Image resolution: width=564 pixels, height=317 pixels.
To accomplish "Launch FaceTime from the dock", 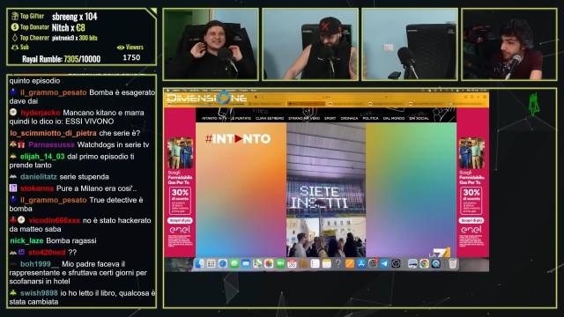I will pos(280,264).
